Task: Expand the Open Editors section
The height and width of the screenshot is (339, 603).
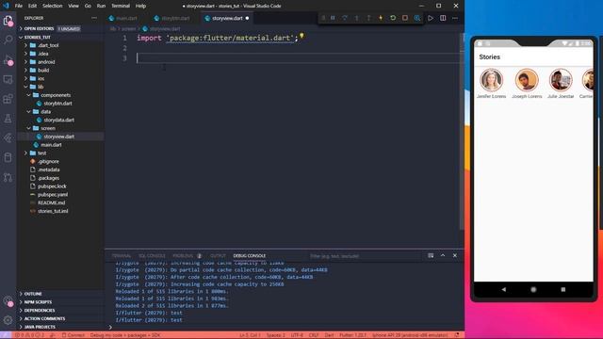Action: [39, 28]
